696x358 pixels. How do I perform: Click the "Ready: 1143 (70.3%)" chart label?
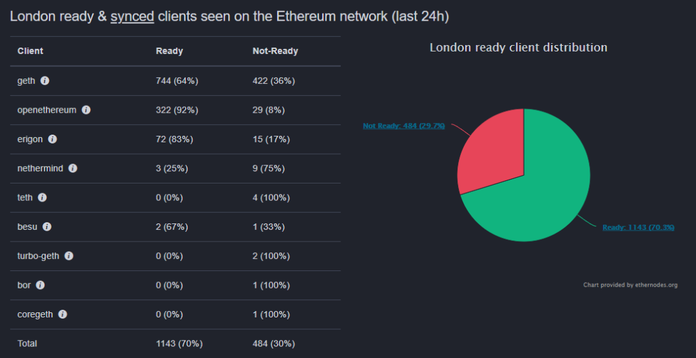(x=638, y=227)
